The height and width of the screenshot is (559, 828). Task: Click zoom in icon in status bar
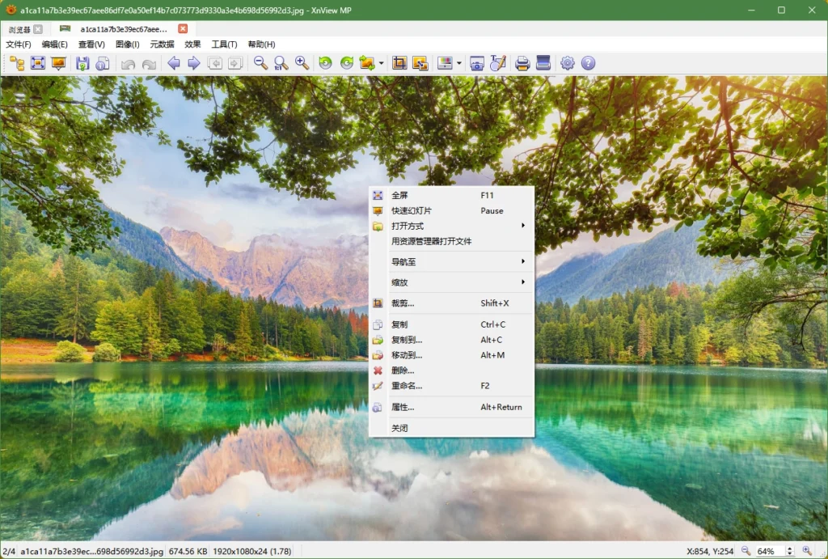point(806,551)
